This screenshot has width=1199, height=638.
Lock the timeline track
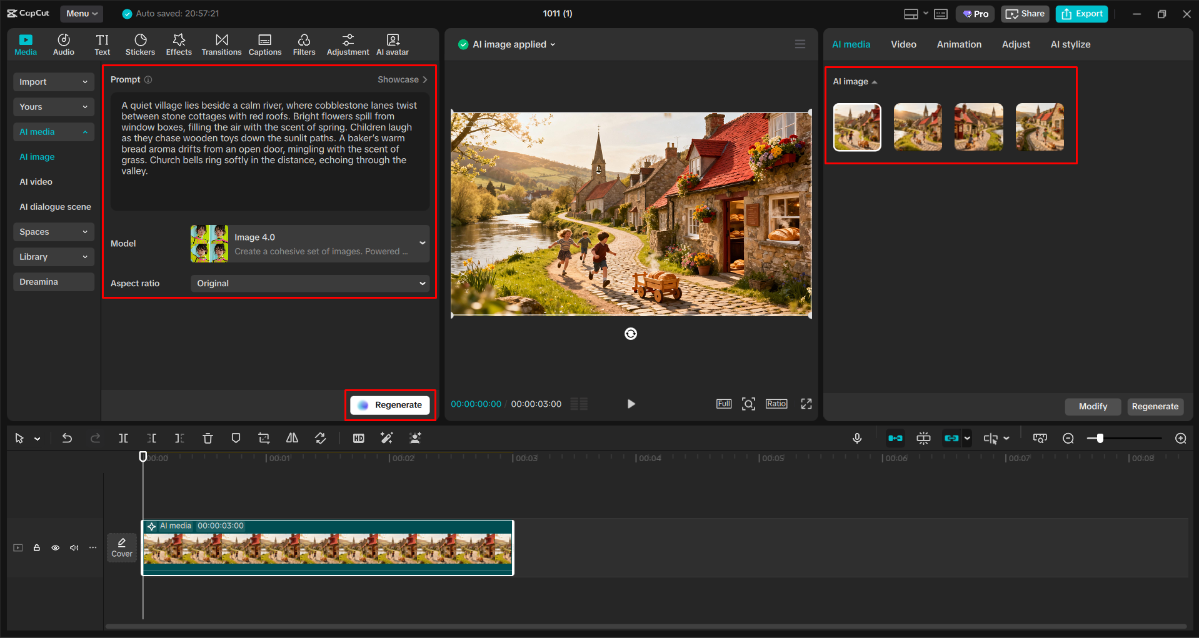click(36, 547)
